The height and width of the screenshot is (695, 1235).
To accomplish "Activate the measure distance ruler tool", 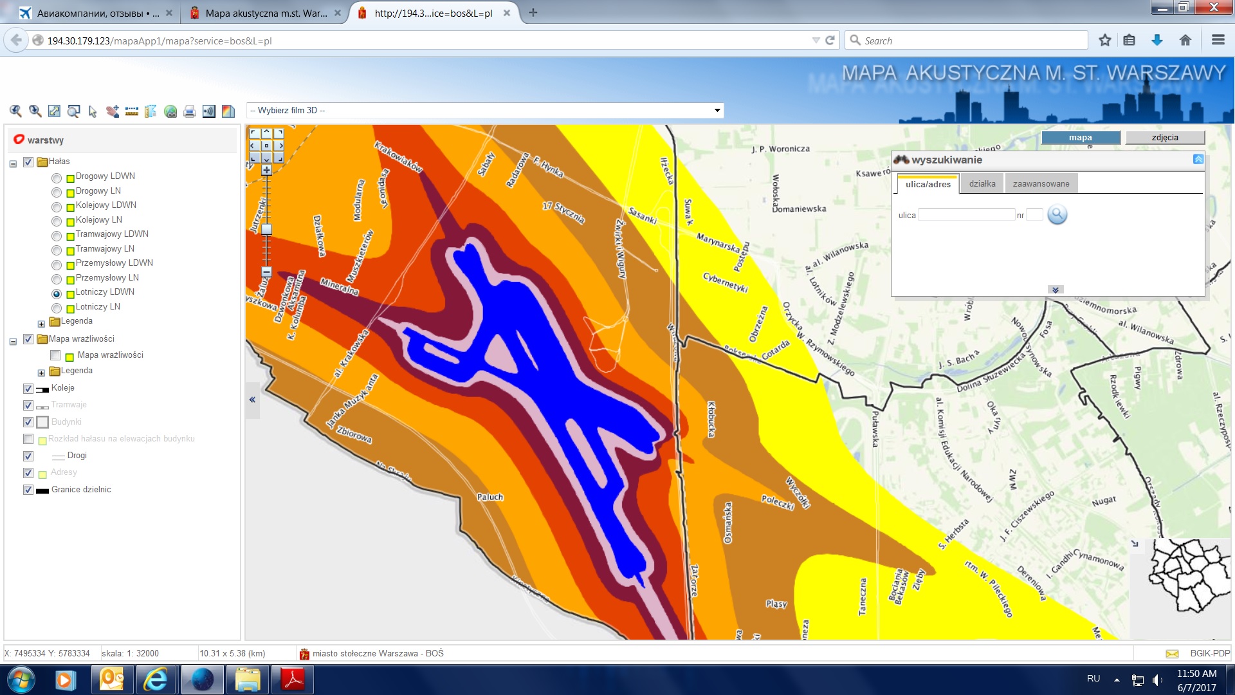I will pos(132,111).
